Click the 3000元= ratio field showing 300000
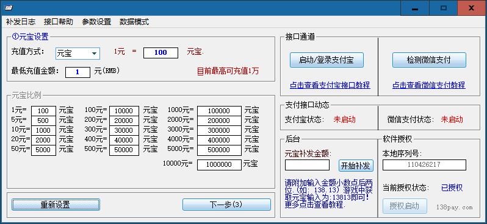Viewport: 487px width, 224px height. click(219, 130)
